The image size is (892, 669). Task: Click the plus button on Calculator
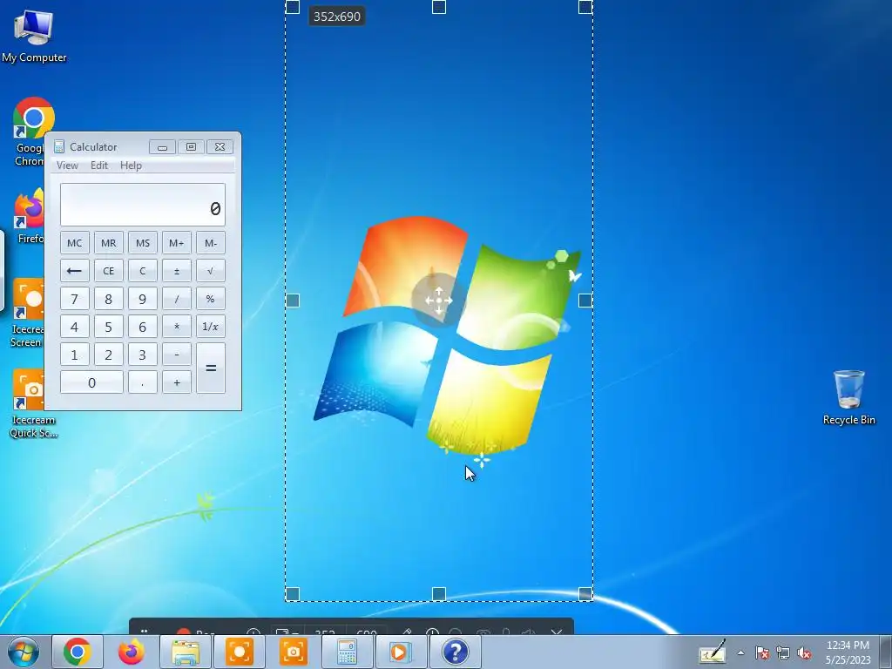pyautogui.click(x=176, y=382)
